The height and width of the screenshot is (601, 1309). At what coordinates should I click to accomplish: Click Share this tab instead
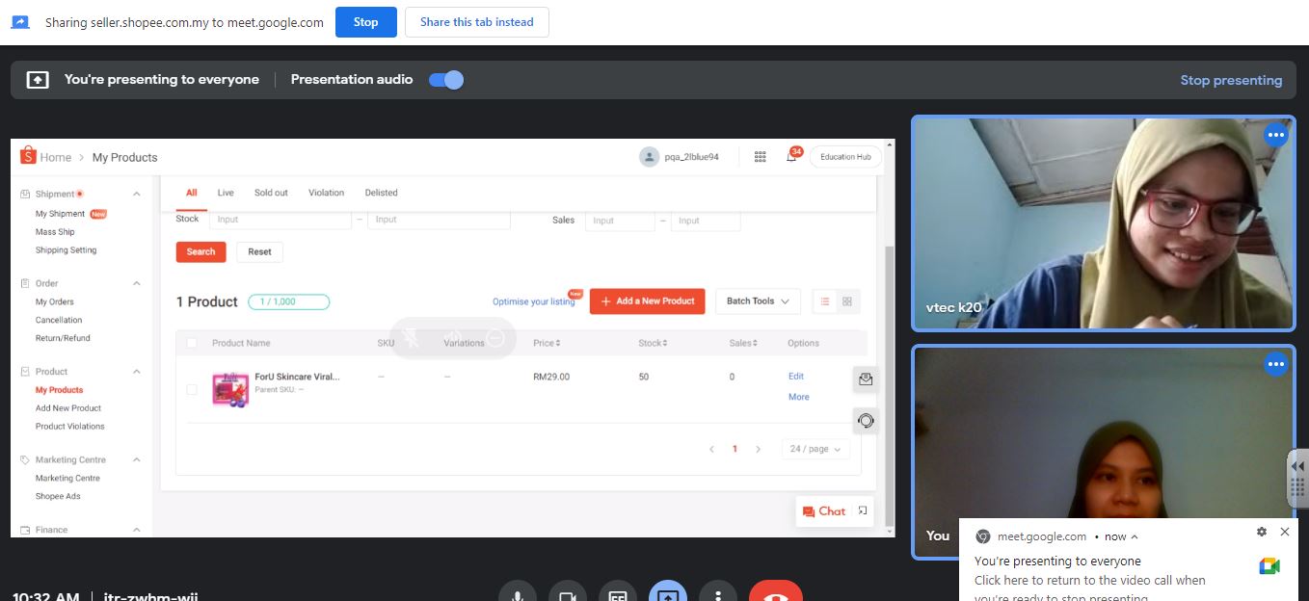coord(477,22)
